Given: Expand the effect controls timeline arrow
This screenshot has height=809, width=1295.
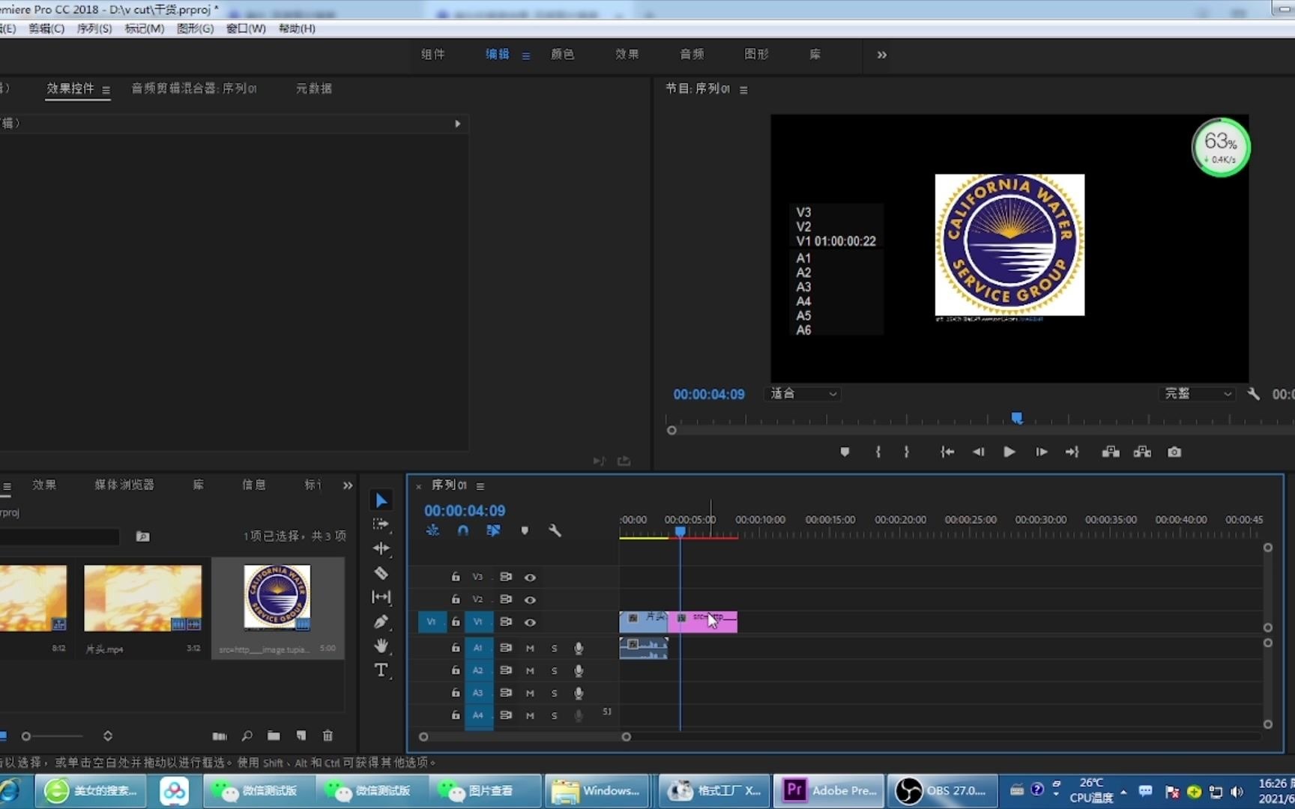Looking at the screenshot, I should (x=457, y=124).
